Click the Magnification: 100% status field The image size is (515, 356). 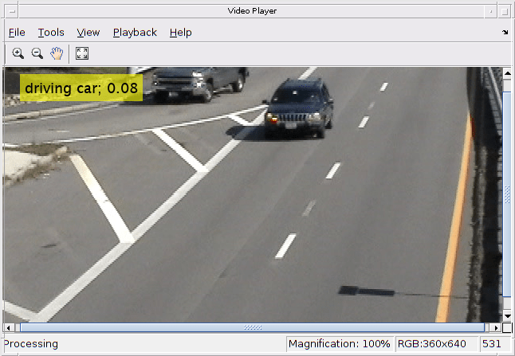pyautogui.click(x=340, y=344)
